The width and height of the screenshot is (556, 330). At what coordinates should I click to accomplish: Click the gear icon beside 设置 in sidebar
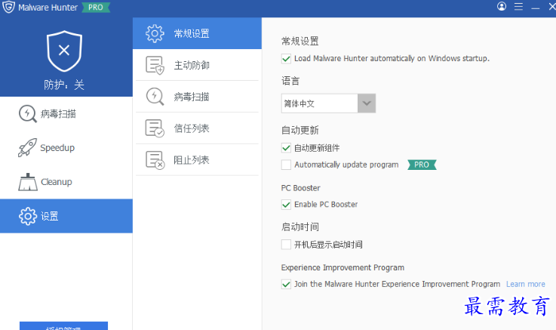pyautogui.click(x=28, y=216)
